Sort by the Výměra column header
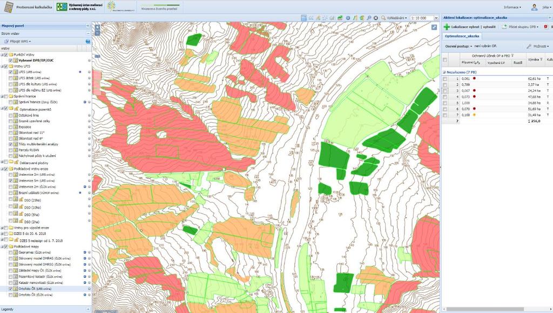 pos(535,59)
